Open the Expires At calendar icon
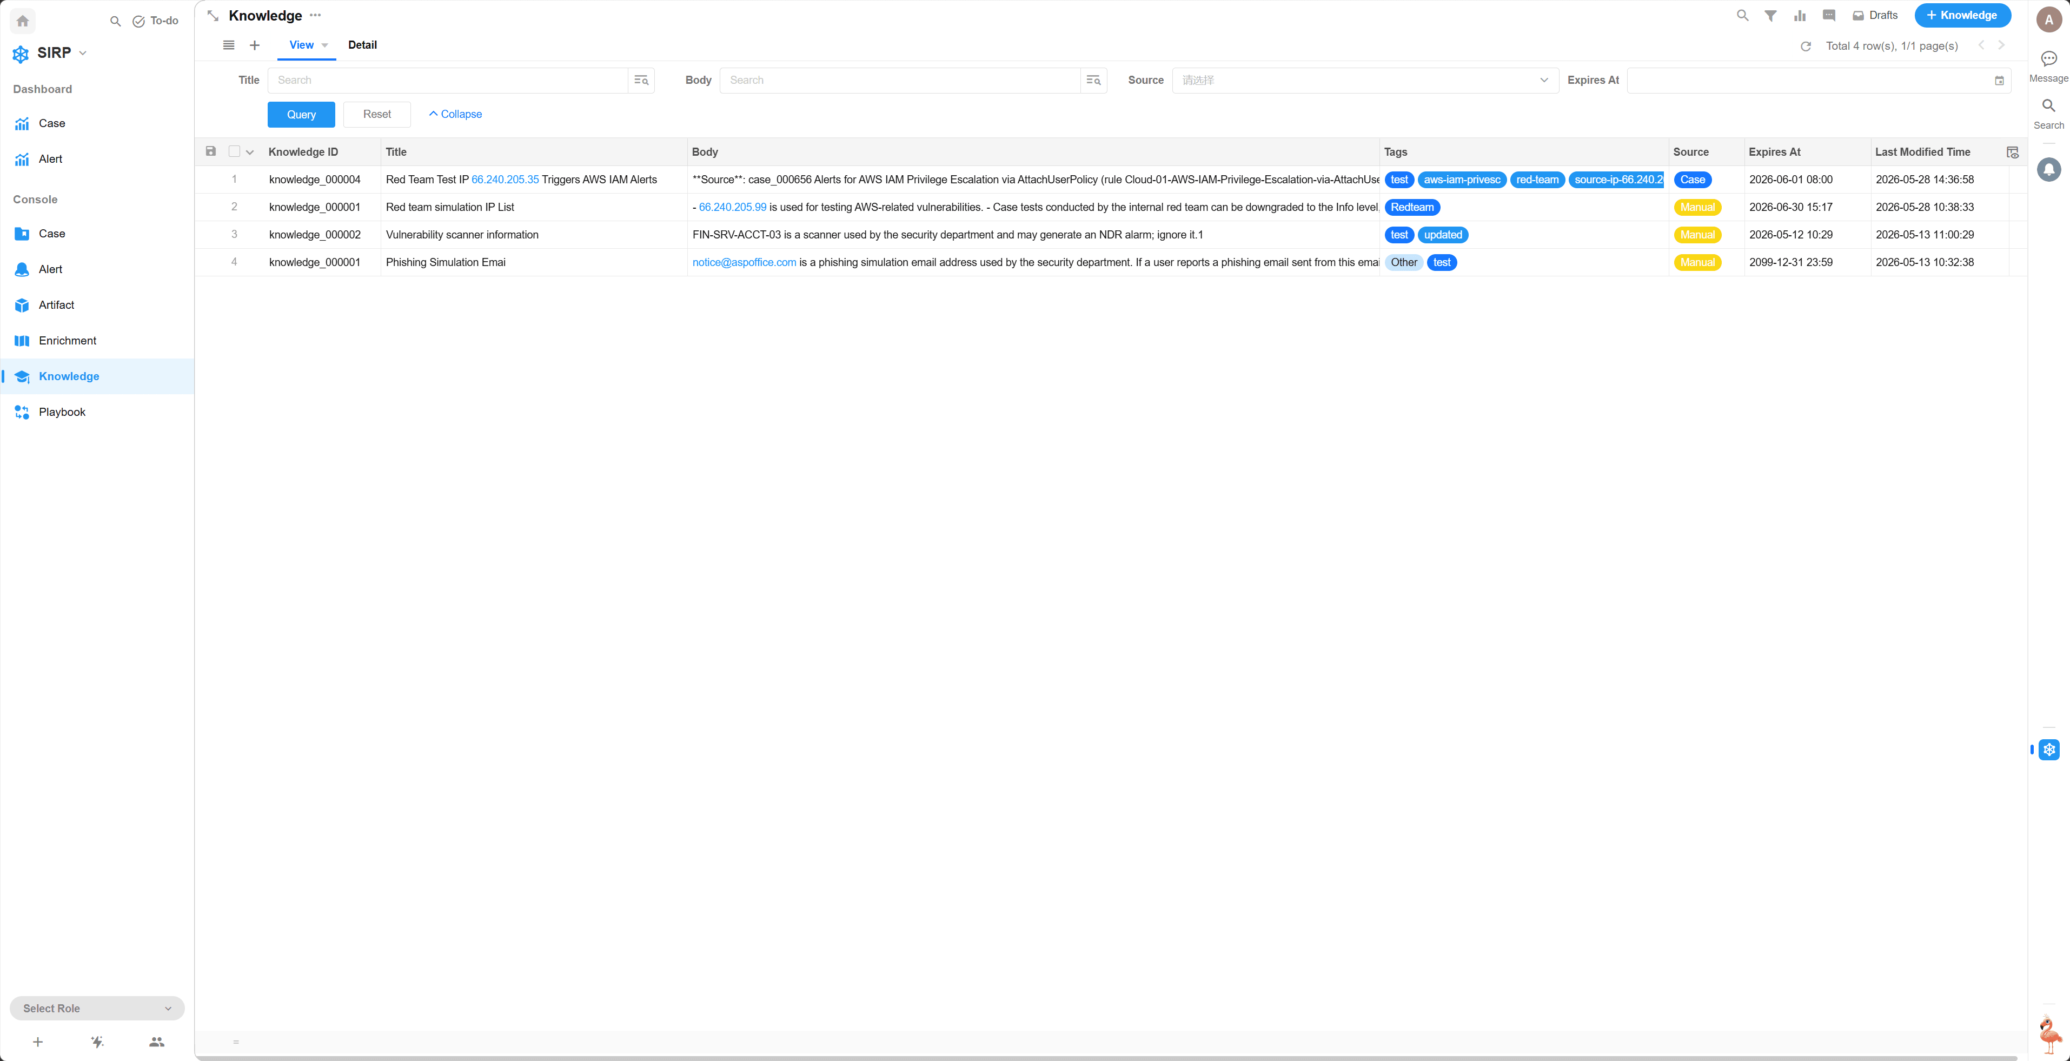This screenshot has height=1061, width=2070. coord(1999,81)
